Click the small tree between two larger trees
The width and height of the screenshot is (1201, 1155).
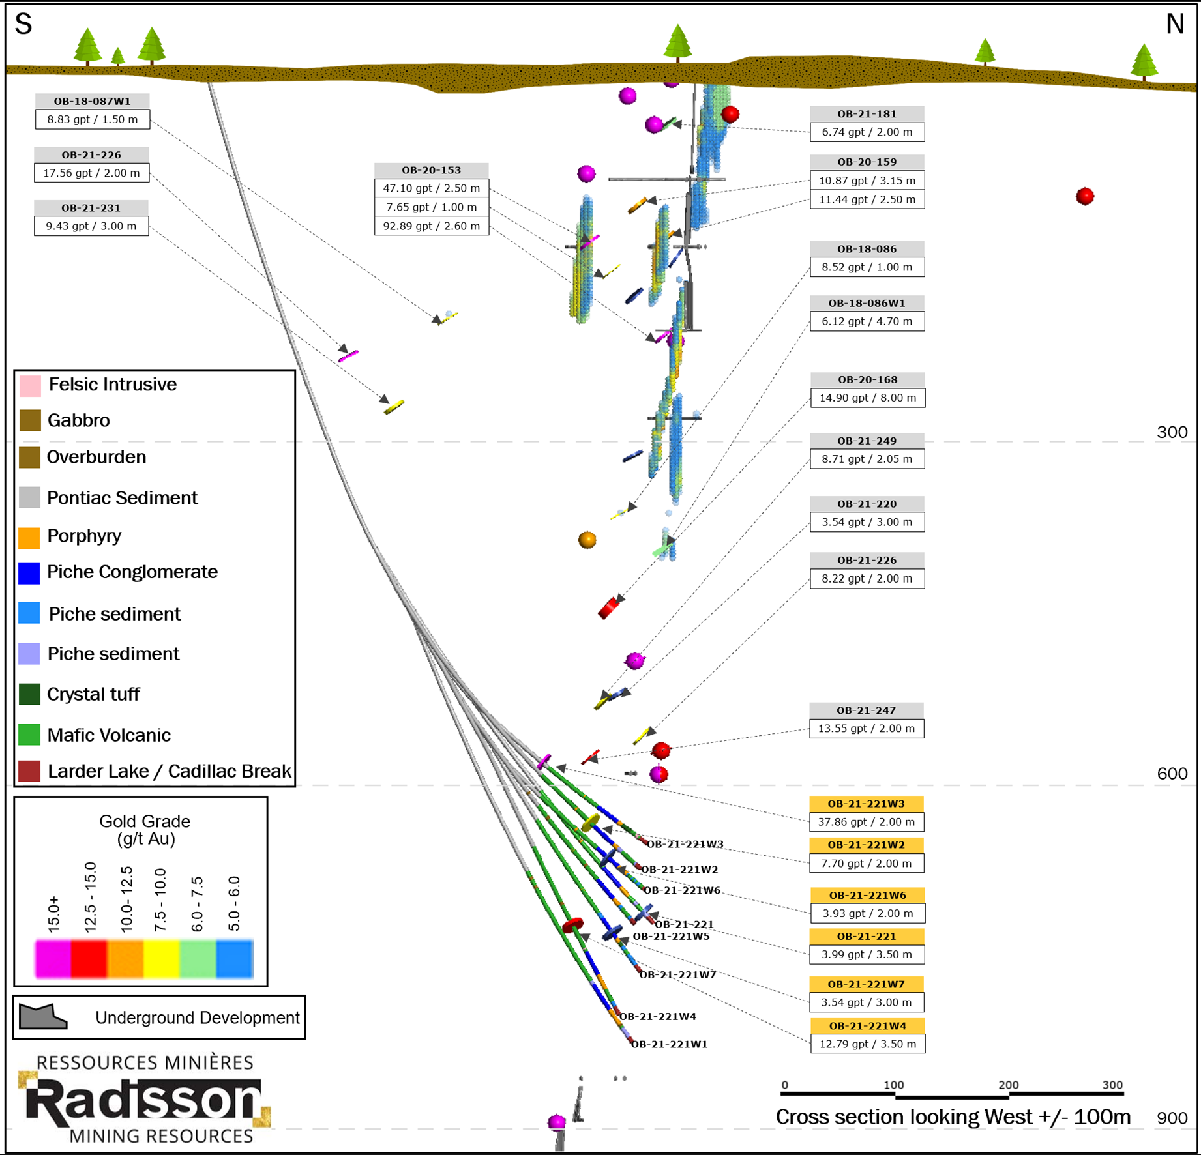[118, 57]
